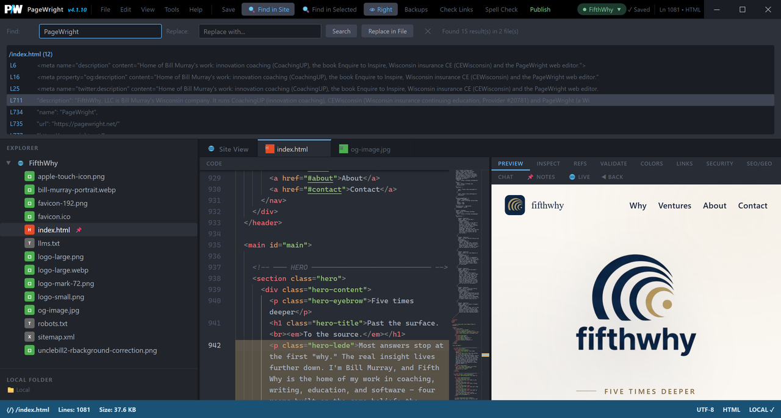The width and height of the screenshot is (781, 418).
Task: Click the code icon in the status bar path
Action: pyautogui.click(x=10, y=409)
